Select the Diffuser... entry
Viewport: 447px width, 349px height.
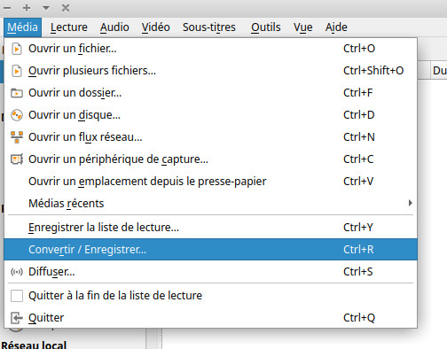(x=210, y=272)
